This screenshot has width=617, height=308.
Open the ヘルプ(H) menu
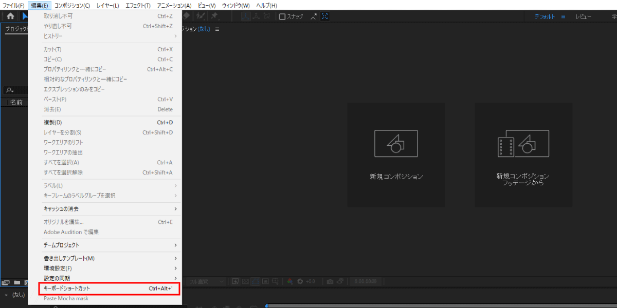click(x=266, y=5)
